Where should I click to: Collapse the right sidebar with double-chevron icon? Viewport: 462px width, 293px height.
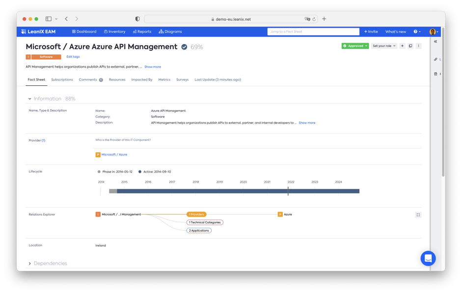click(x=435, y=41)
